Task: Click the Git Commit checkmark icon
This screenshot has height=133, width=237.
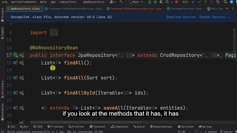Action: [199, 2]
